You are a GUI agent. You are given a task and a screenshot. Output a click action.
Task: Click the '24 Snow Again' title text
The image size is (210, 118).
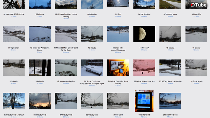coord(196,81)
